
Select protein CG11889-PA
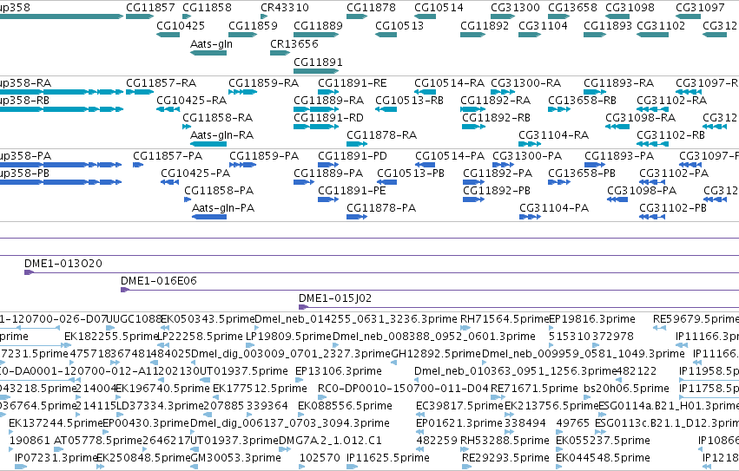click(328, 173)
